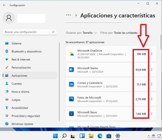Click Settings gear on taskbar
Image resolution: width=162 pixels, height=140 pixels.
[x=118, y=136]
